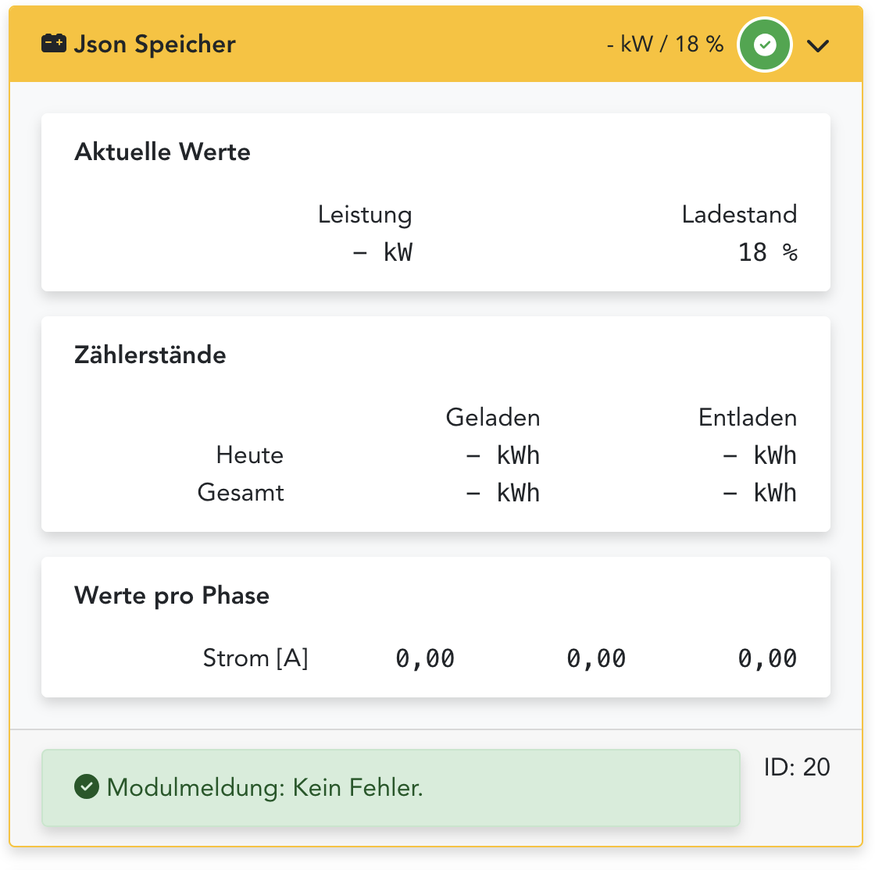This screenshot has height=870, width=875.
Task: Click the battery icon beside Json Speicher
Action: tap(54, 44)
